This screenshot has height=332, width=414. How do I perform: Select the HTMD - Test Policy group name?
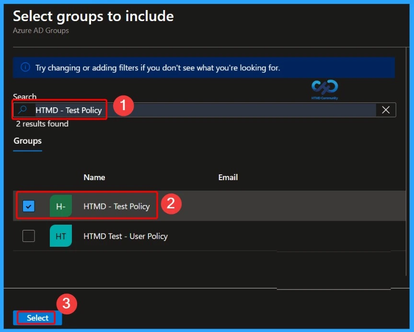[x=116, y=206]
